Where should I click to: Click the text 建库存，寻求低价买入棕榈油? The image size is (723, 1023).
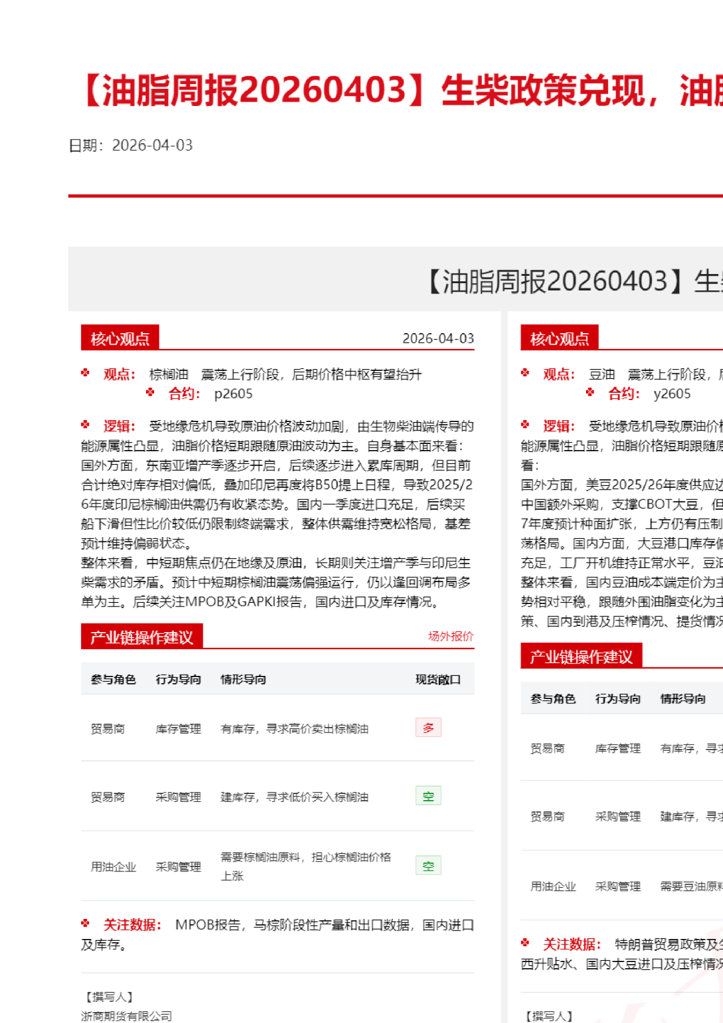[x=295, y=796]
